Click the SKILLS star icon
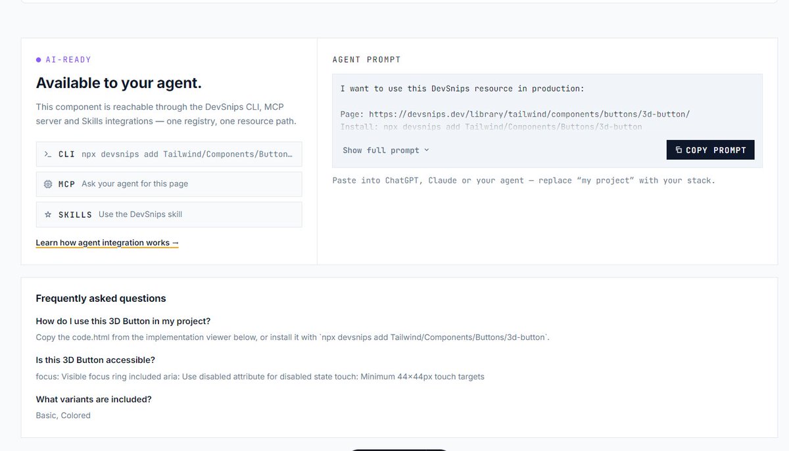Viewport: 789px width, 451px height. click(47, 214)
